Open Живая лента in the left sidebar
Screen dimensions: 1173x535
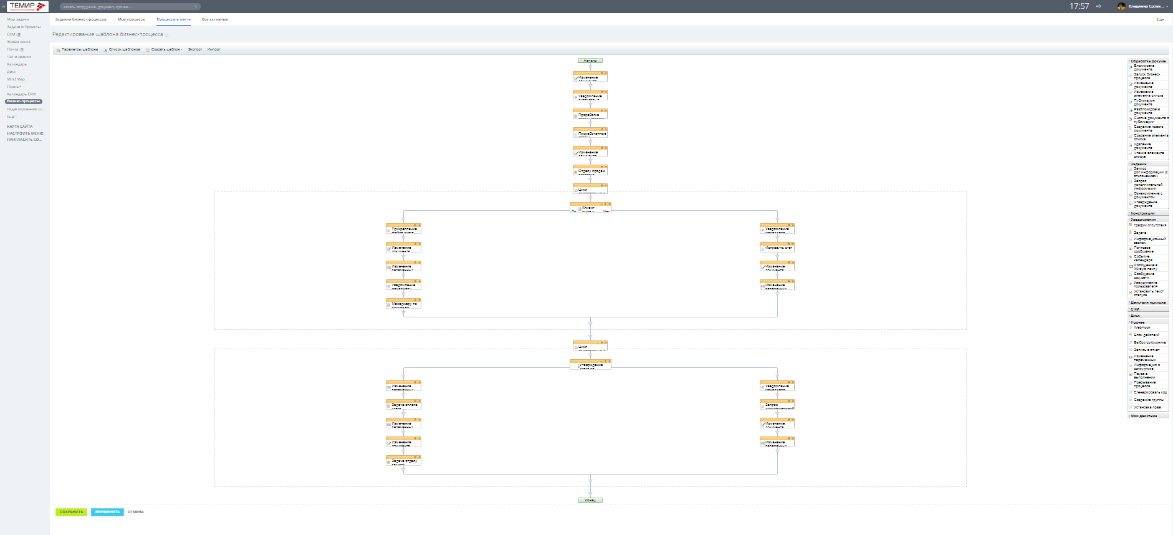pos(19,42)
